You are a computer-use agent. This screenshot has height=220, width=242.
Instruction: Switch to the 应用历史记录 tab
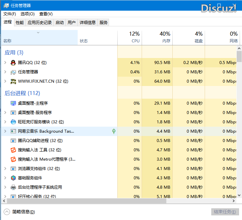point(40,23)
